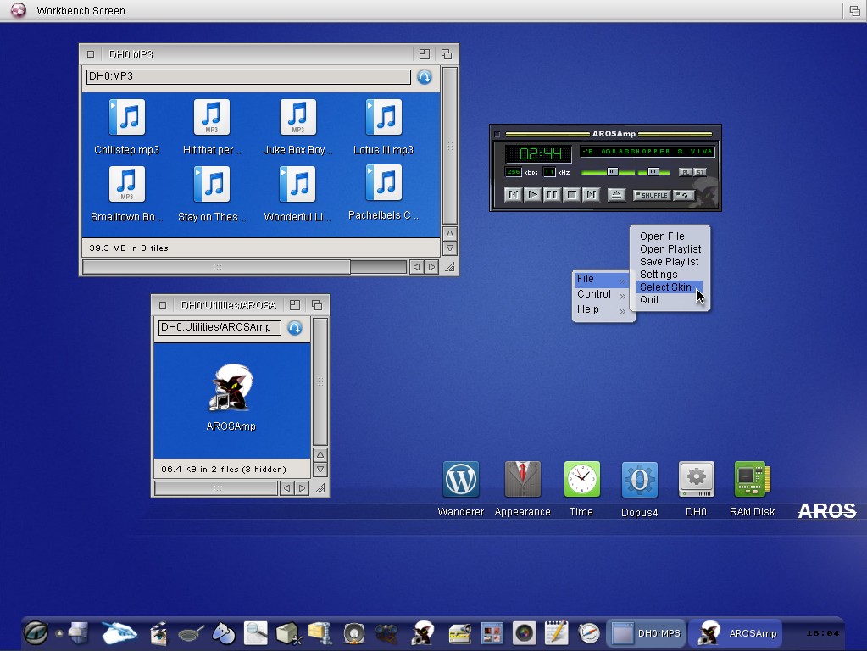Pause playback in AROSAmp
Viewport: 867px width, 651px height.
552,195
